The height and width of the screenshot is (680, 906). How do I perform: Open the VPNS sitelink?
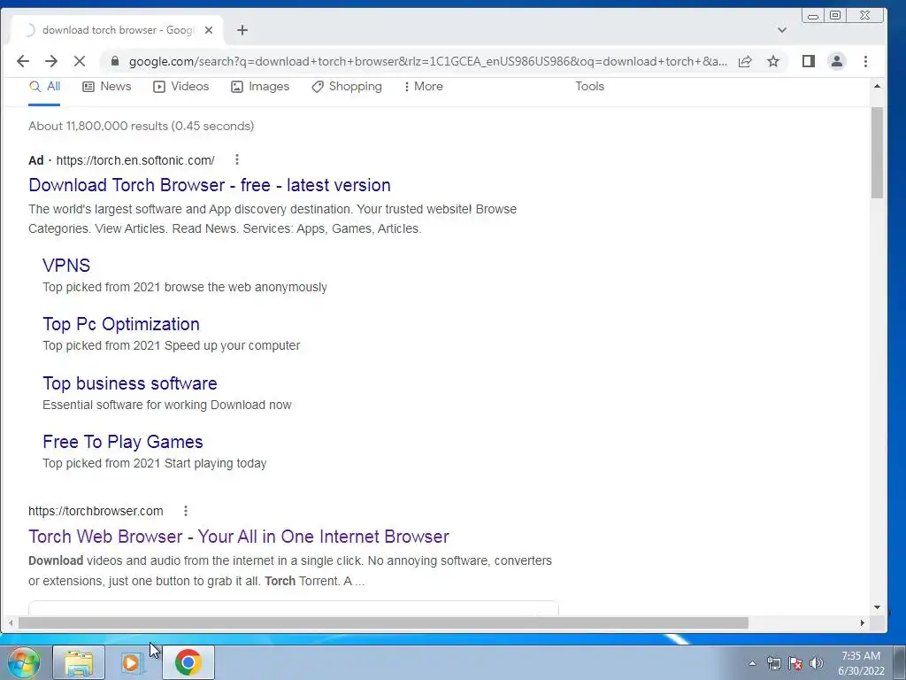[x=66, y=266]
